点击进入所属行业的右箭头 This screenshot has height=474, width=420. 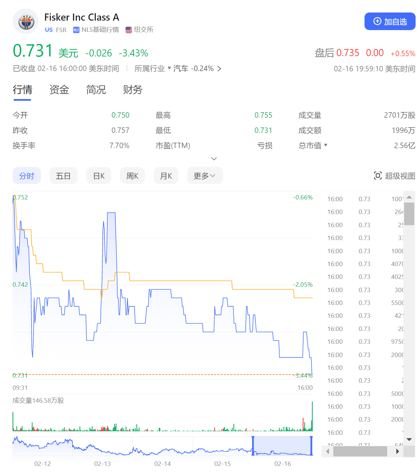219,68
